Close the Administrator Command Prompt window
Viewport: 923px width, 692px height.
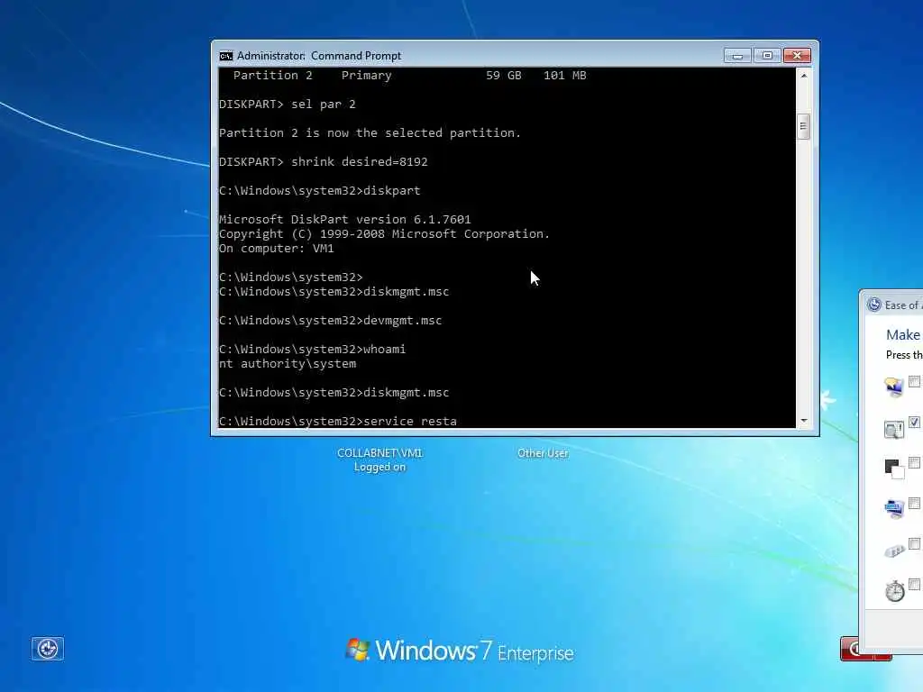[x=797, y=55]
